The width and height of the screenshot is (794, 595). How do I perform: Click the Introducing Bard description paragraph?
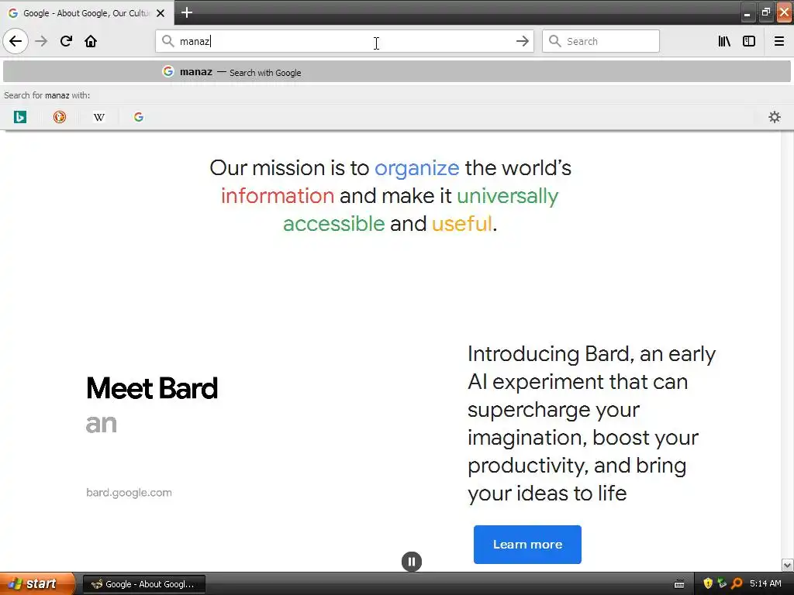[591, 423]
